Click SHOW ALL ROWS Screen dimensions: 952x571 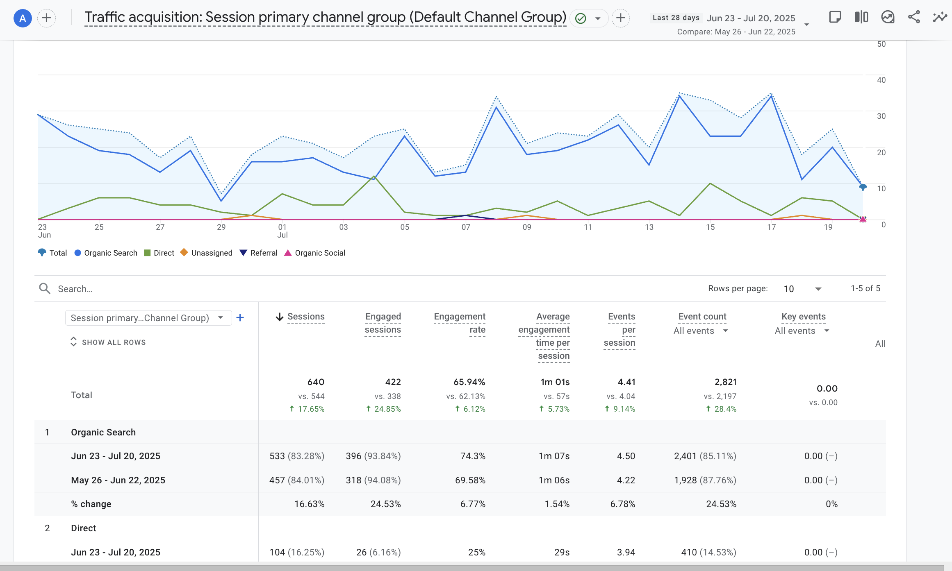108,342
